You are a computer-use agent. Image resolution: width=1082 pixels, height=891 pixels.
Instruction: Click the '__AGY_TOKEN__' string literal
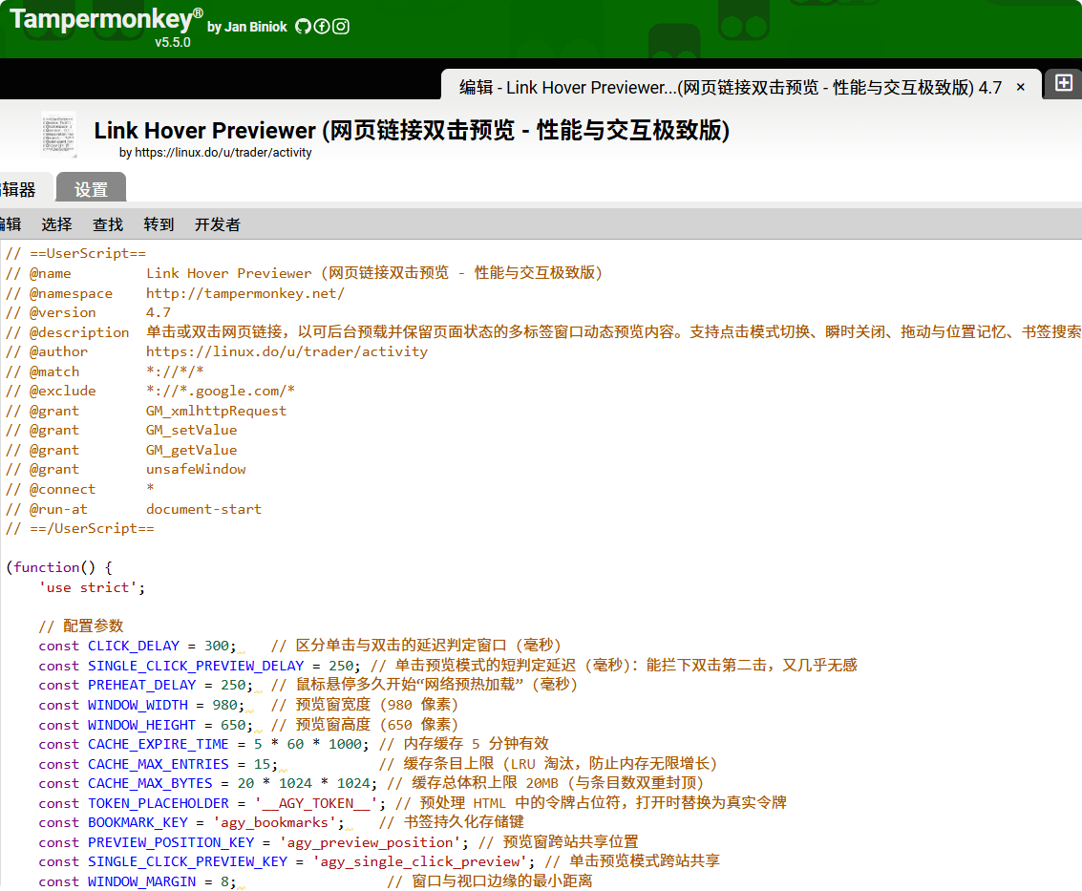315,804
